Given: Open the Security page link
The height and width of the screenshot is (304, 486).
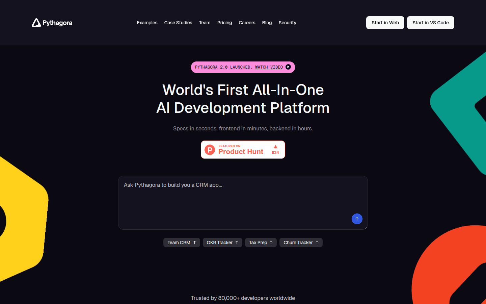Looking at the screenshot, I should (x=287, y=23).
